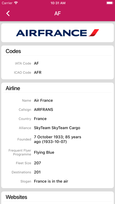Tap the battery indicator icon
Screen dimensions: 115x204
pos(110,3)
